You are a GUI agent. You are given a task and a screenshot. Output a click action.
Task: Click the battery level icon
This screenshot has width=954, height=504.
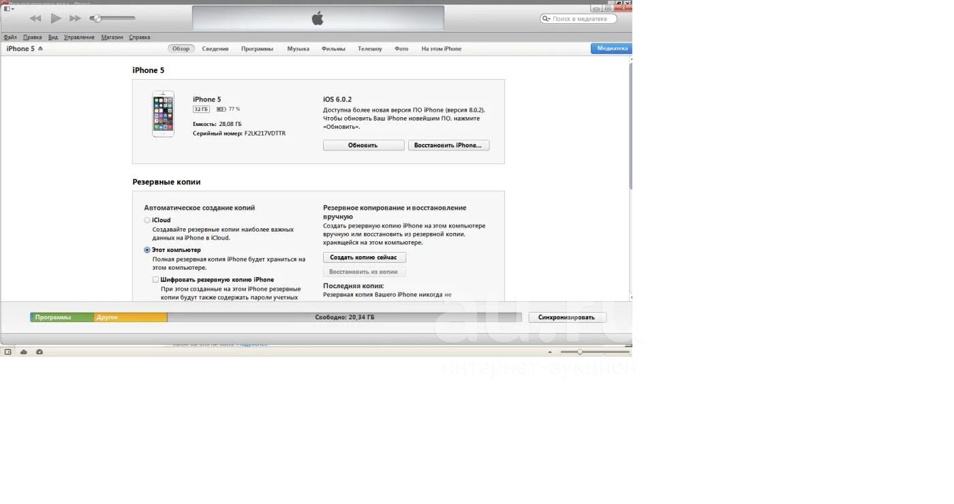point(221,109)
